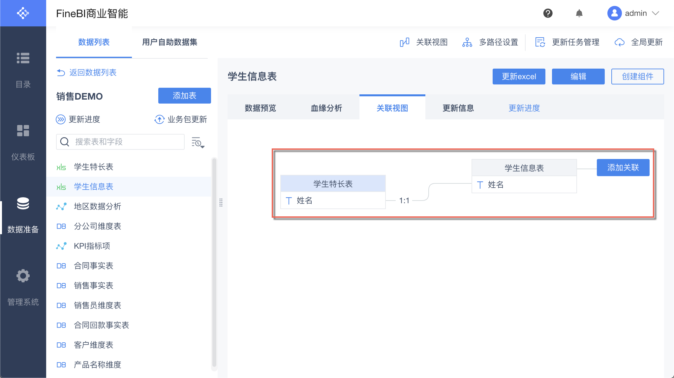Image resolution: width=674 pixels, height=378 pixels.
Task: Open 更新任务管理 task icon
Action: click(x=540, y=42)
